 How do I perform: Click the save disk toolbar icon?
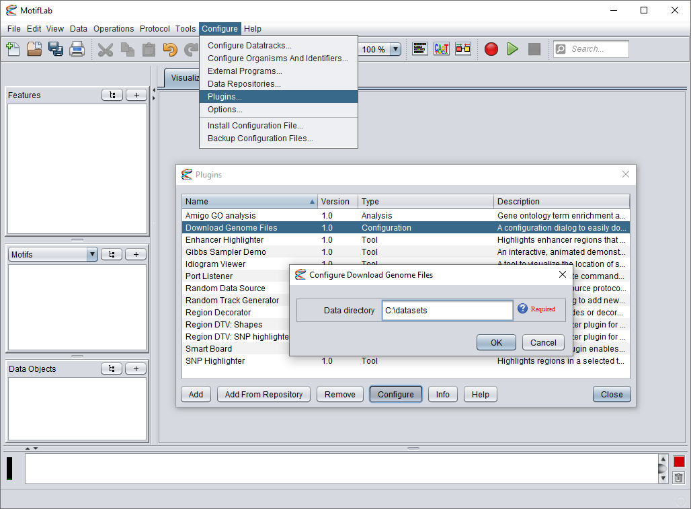click(55, 49)
